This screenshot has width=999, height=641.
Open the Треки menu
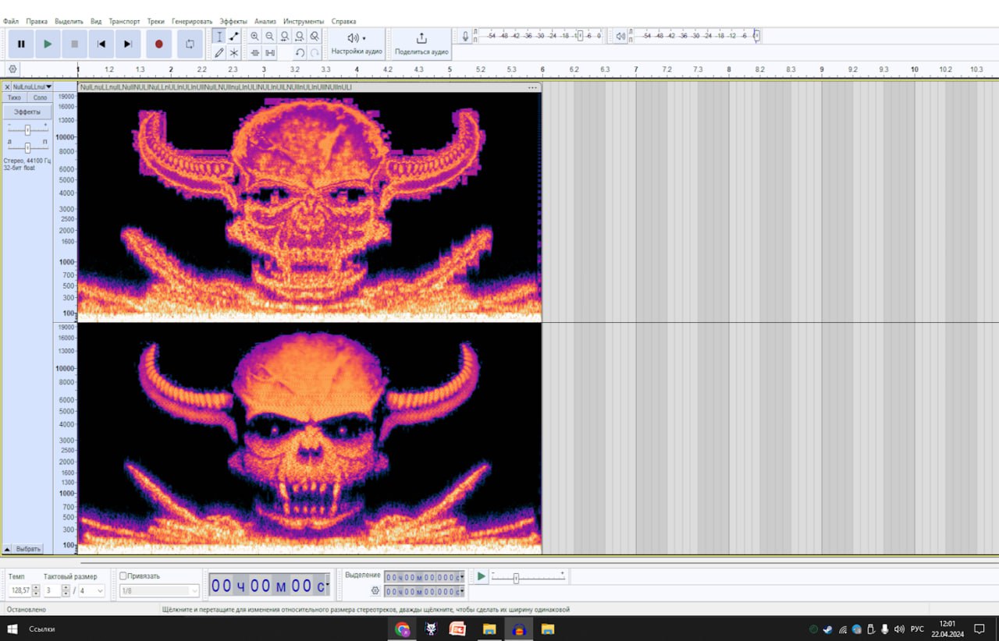coord(156,21)
